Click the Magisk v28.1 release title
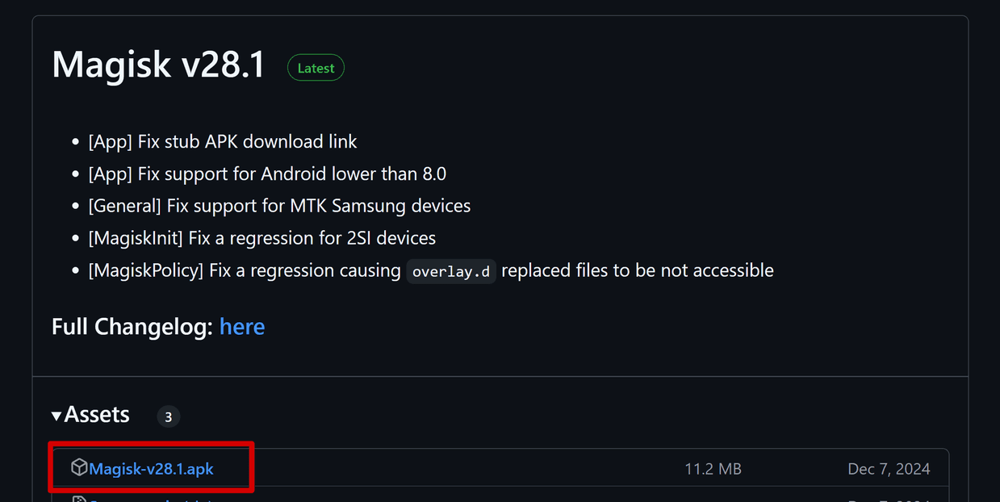1000x502 pixels. point(158,65)
